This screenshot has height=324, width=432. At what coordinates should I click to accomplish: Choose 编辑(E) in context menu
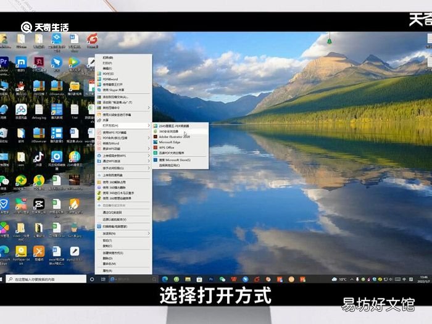[x=123, y=69]
